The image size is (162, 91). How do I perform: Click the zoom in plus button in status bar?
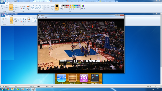[x=161, y=86]
